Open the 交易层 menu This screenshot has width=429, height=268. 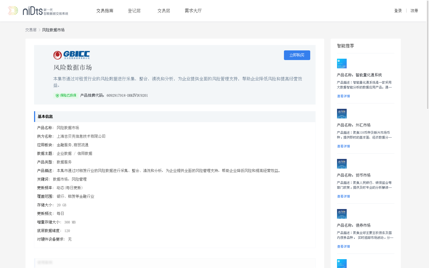(164, 11)
